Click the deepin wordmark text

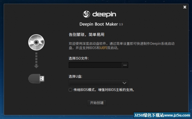pos(104,14)
